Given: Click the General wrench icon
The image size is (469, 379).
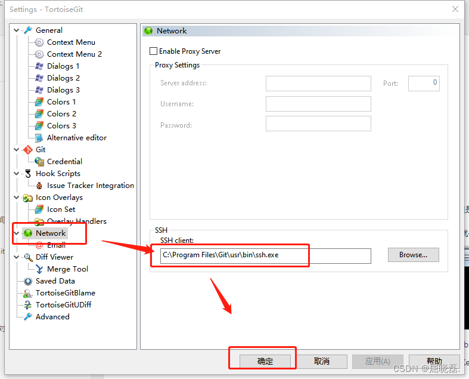Looking at the screenshot, I should [x=28, y=30].
